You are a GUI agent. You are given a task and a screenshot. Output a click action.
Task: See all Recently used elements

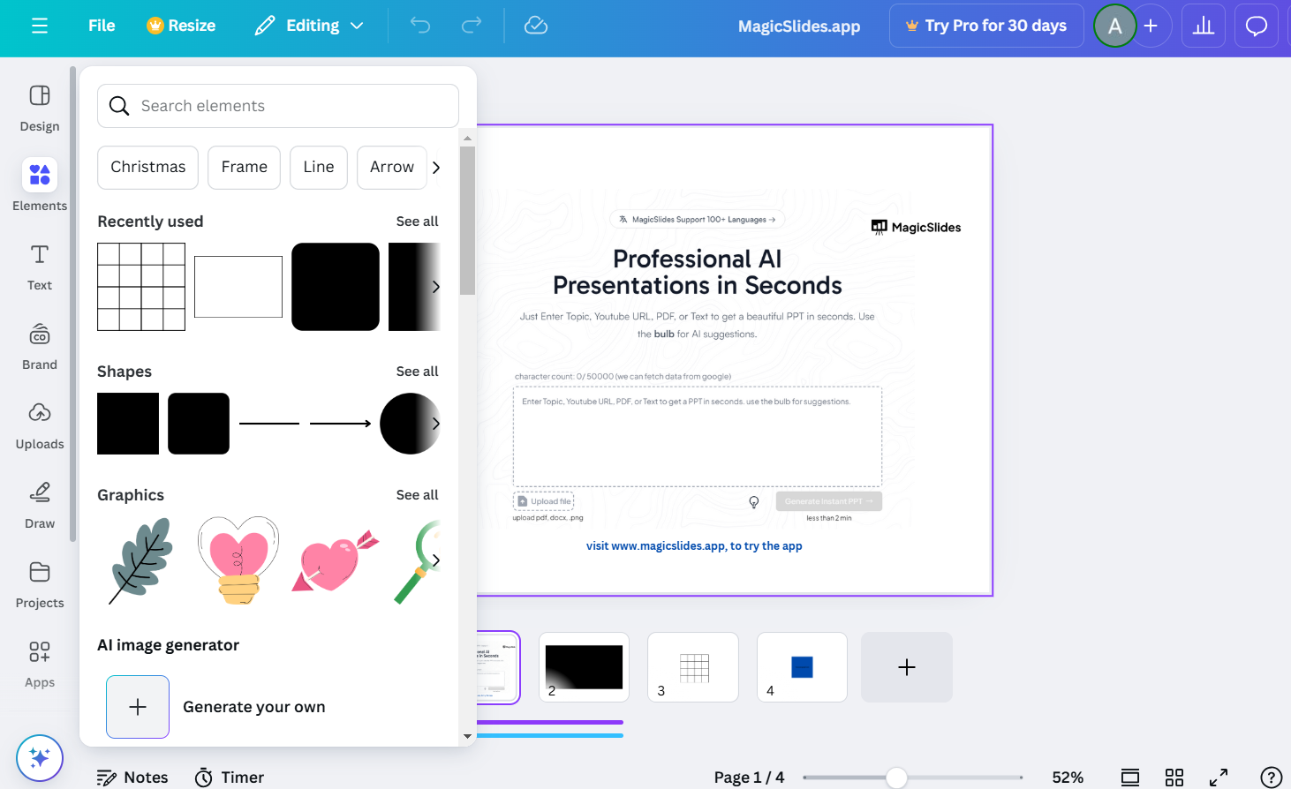(x=417, y=222)
